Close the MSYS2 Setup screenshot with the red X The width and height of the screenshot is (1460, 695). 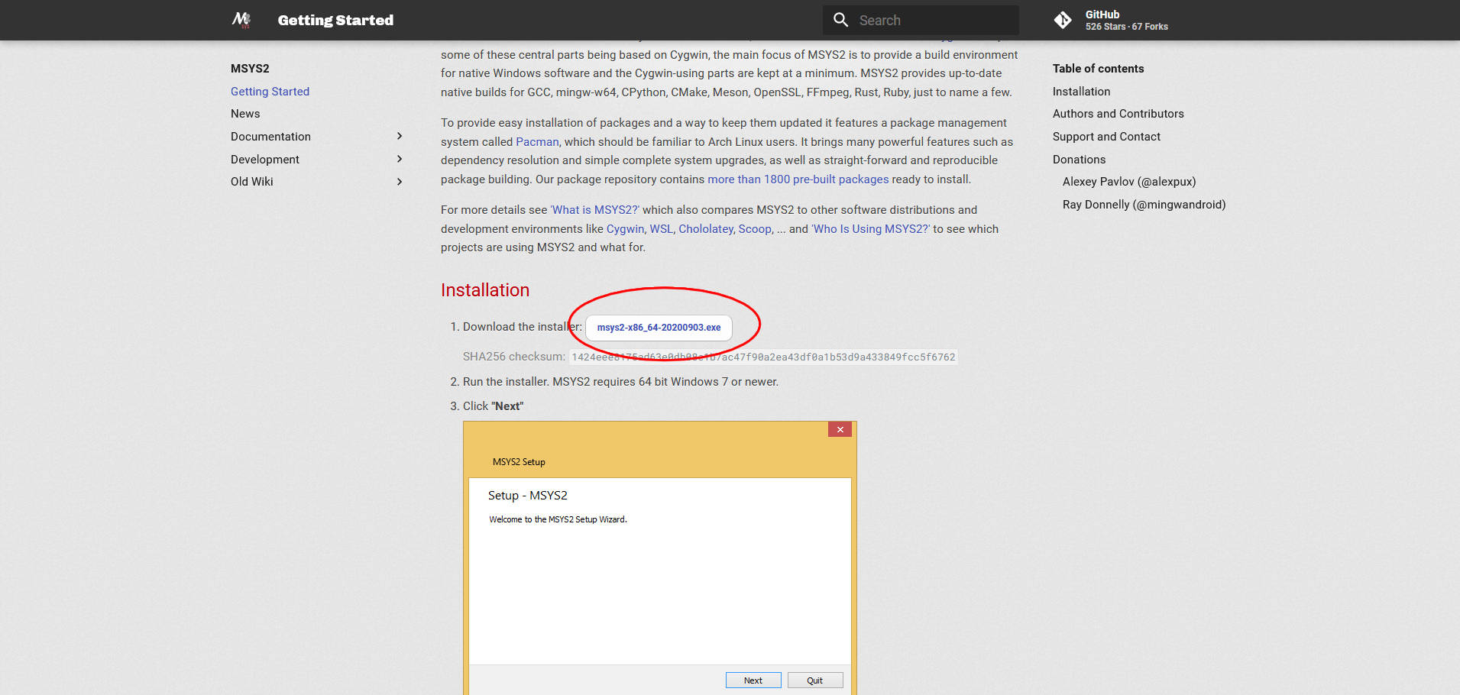tap(840, 429)
